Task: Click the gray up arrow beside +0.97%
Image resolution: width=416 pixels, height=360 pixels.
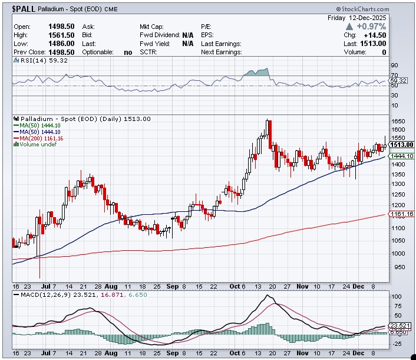Action: coord(349,27)
